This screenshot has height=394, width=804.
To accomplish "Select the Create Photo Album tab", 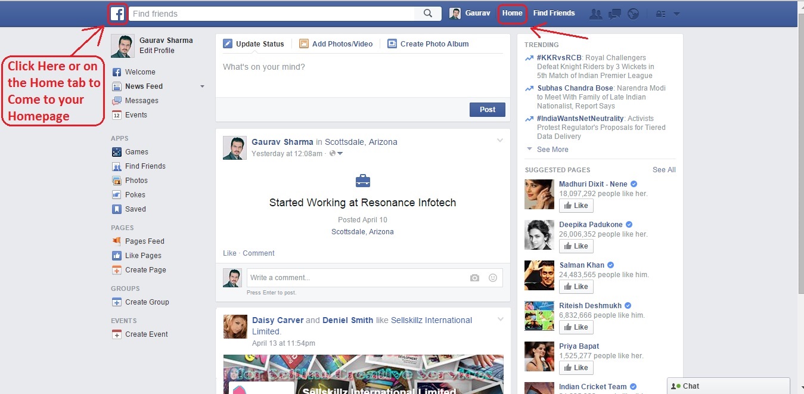I will 428,44.
